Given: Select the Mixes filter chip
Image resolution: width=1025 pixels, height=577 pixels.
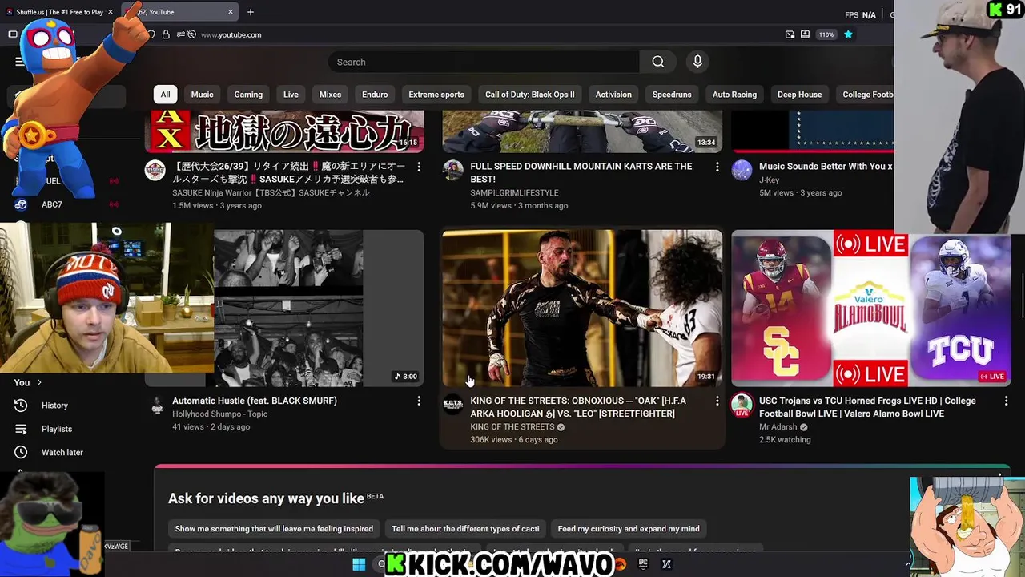Looking at the screenshot, I should point(330,95).
